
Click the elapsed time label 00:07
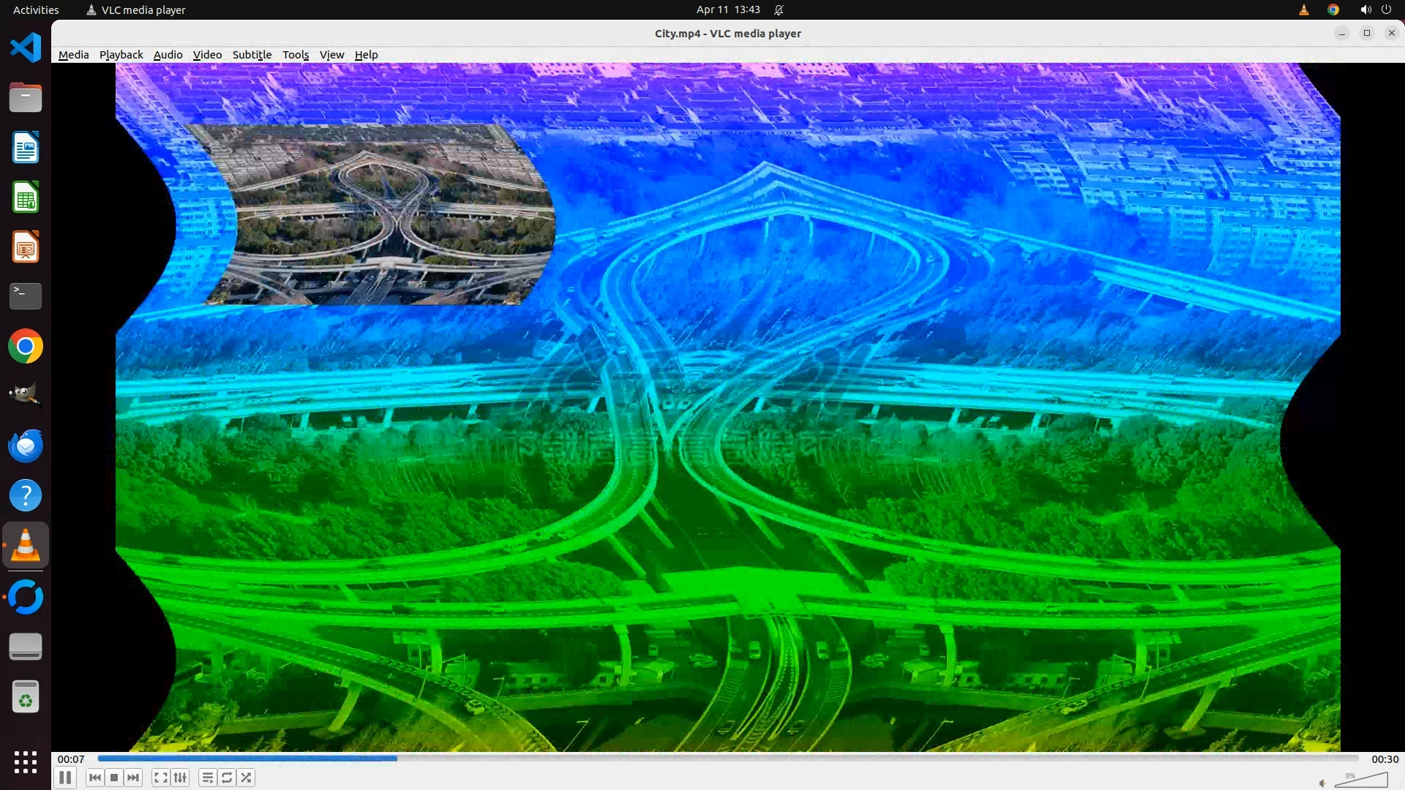(71, 759)
